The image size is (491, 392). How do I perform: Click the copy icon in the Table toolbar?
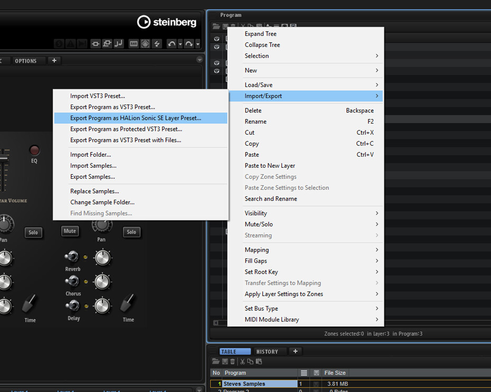coord(250,361)
